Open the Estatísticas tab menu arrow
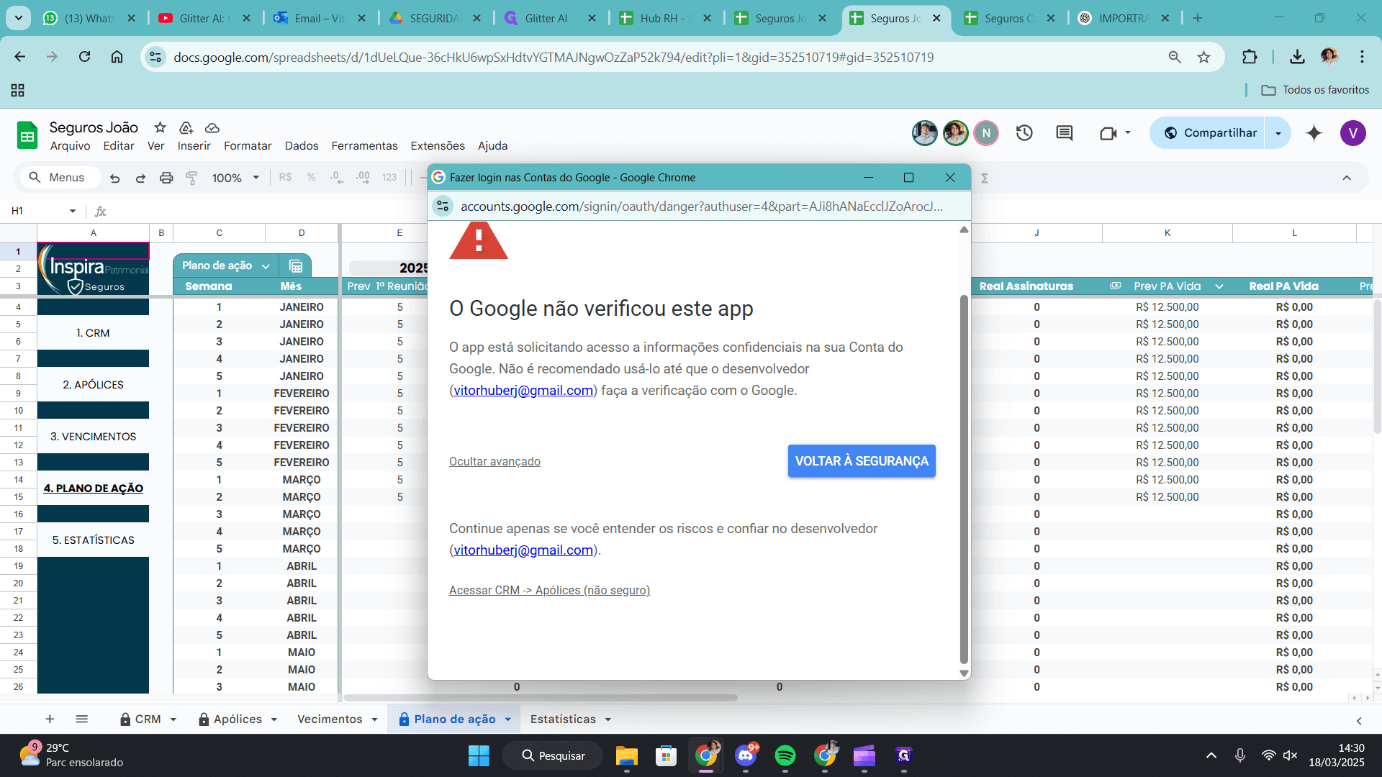This screenshot has width=1382, height=777. pos(608,719)
